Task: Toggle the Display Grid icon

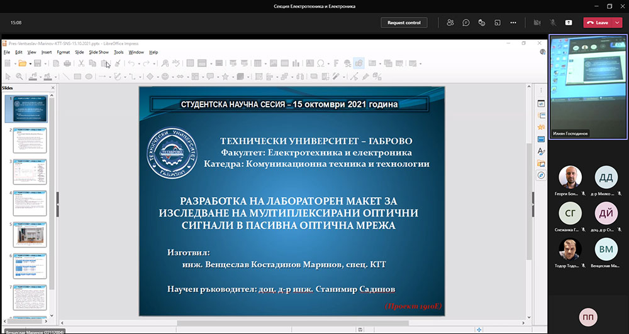Action: pyautogui.click(x=191, y=63)
